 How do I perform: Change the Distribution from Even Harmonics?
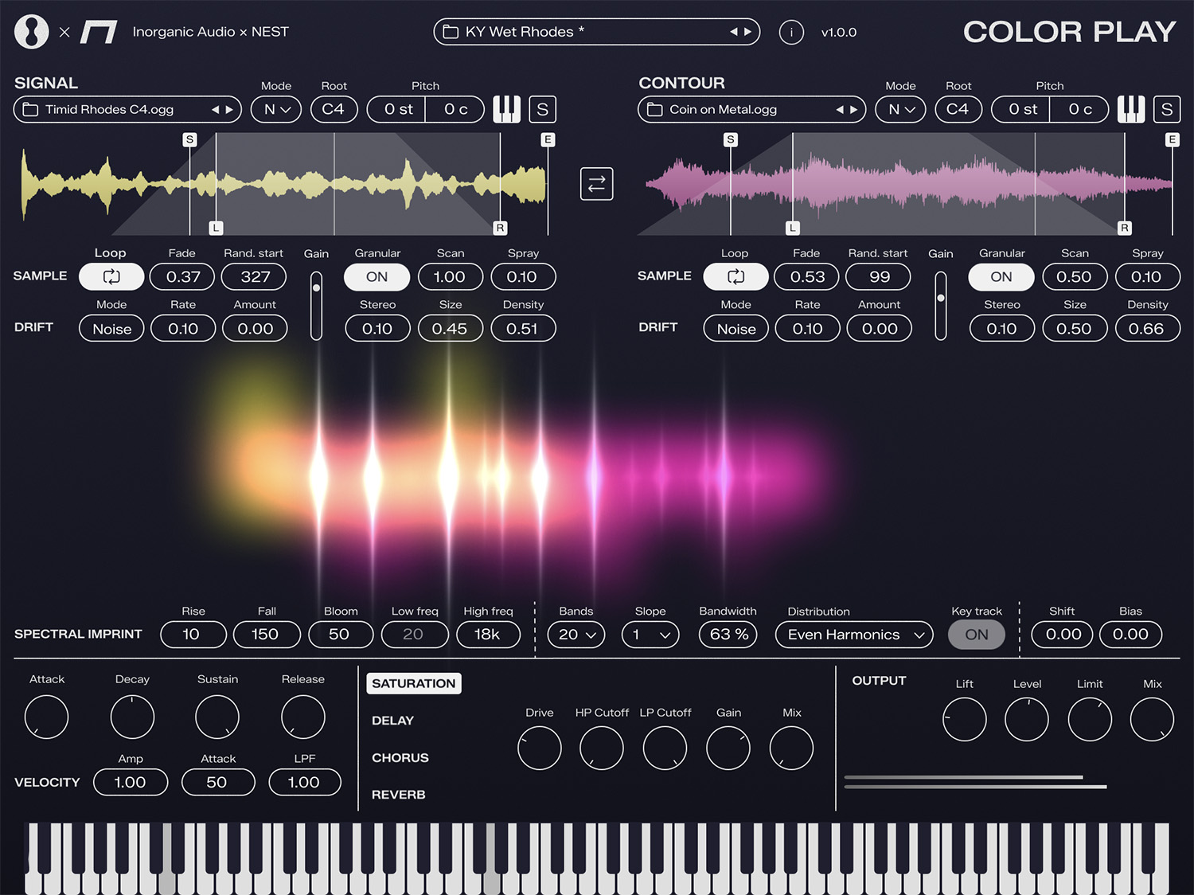[x=853, y=635]
